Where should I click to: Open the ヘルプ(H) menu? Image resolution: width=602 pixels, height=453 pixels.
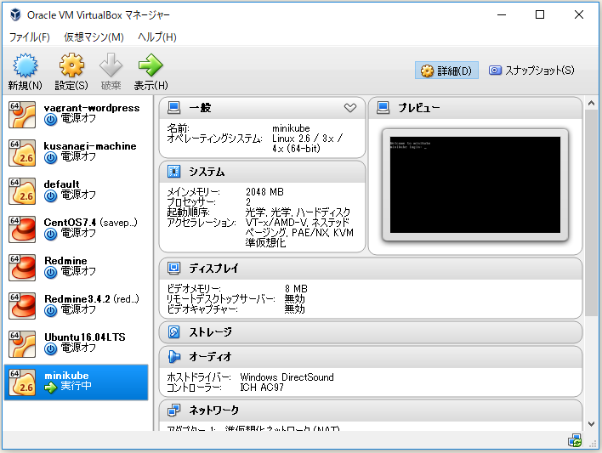157,37
